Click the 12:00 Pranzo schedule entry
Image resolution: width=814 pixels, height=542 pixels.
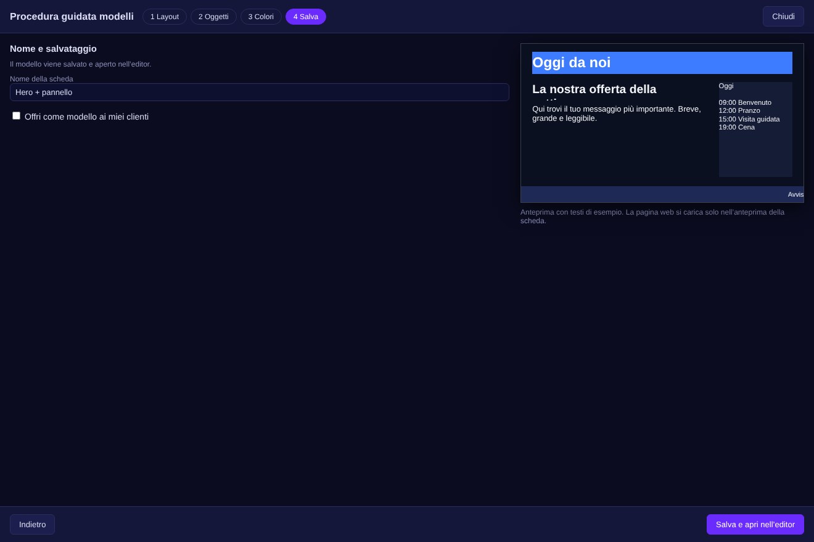(x=739, y=110)
